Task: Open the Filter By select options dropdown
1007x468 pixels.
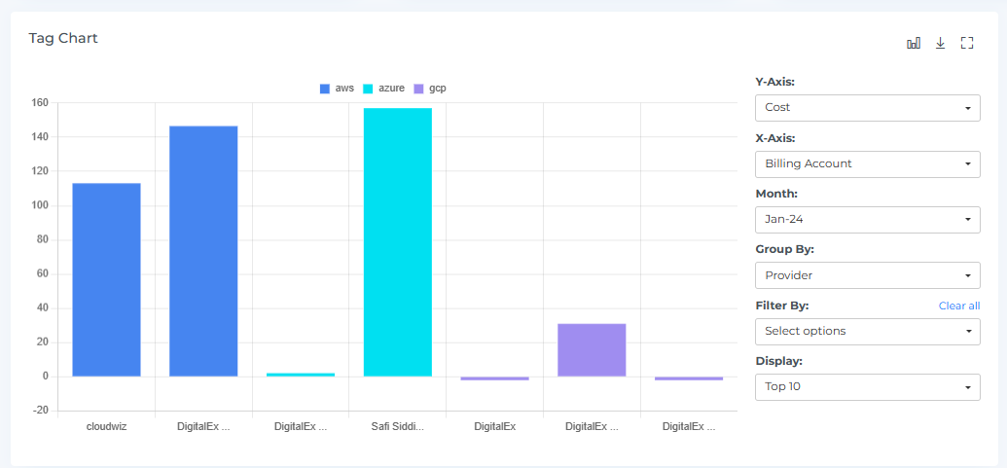Action: tap(867, 332)
